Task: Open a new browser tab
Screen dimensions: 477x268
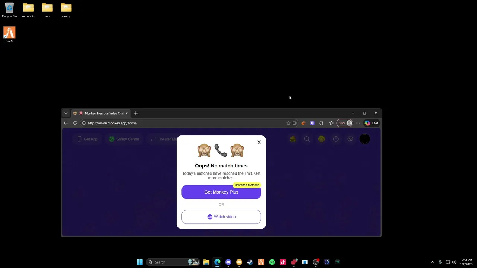Action: pyautogui.click(x=136, y=113)
